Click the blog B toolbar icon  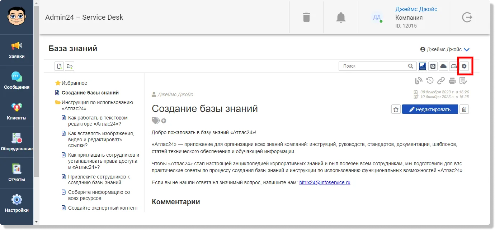(x=433, y=66)
